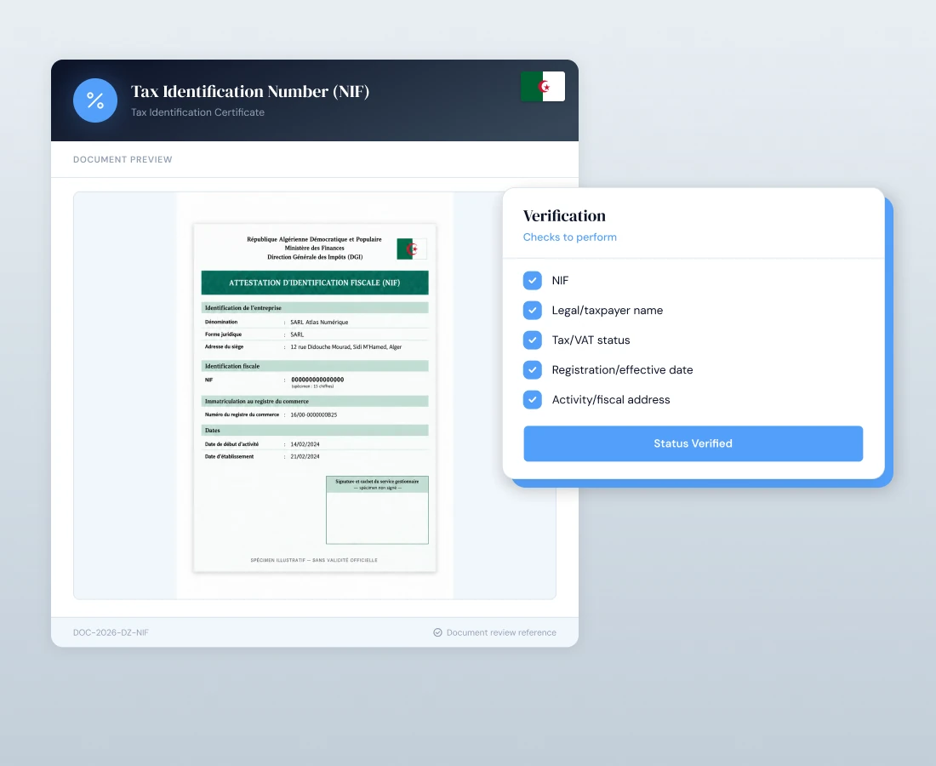Click the 14/02/2024 activity start date
The width and height of the screenshot is (936, 766).
pos(305,444)
